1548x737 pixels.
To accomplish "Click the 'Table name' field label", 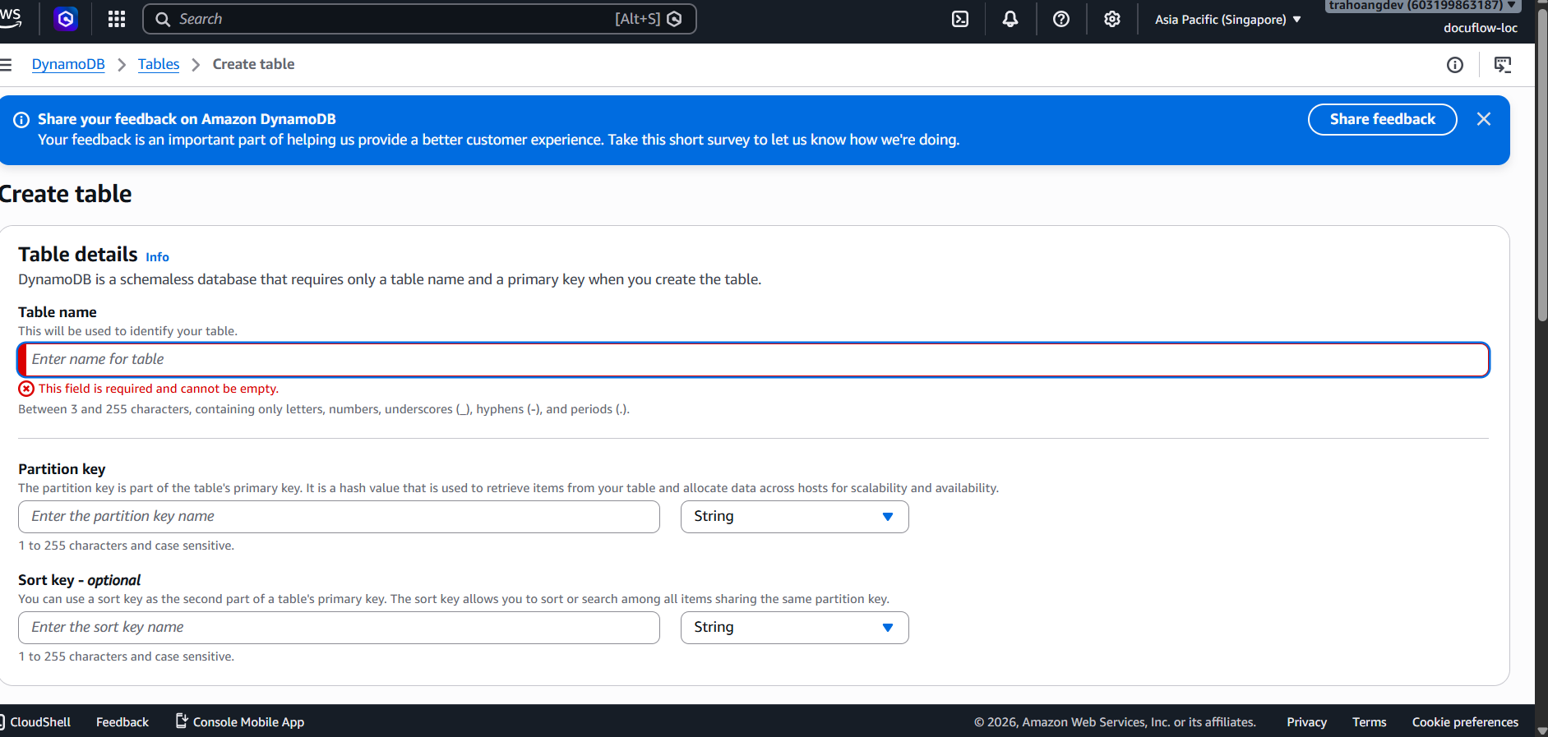I will 58,312.
